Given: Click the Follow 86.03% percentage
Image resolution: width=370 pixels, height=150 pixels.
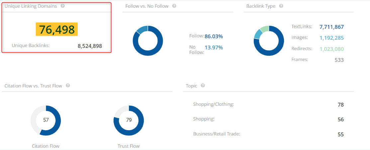Looking at the screenshot, I should pyautogui.click(x=214, y=36).
